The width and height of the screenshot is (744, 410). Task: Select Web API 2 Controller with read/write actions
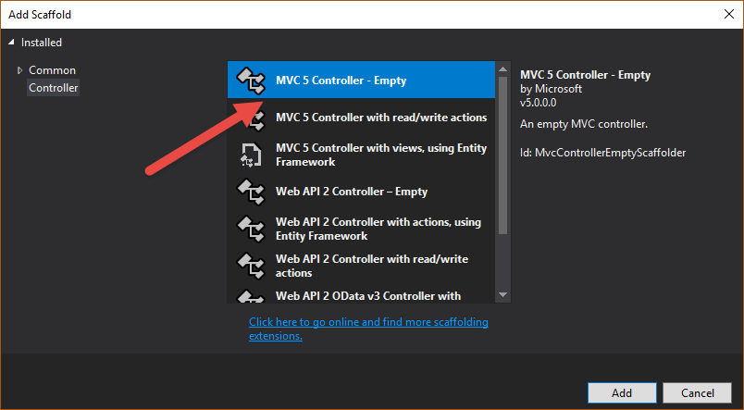pyautogui.click(x=361, y=266)
